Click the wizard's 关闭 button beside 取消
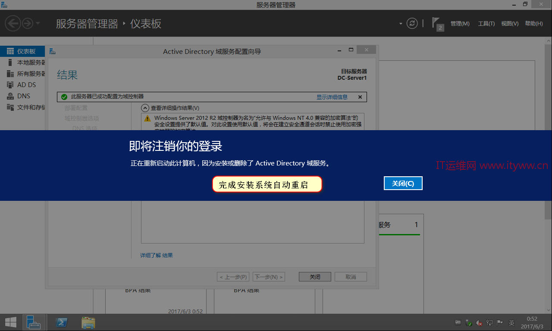Viewport: 552px width, 331px height. click(315, 277)
